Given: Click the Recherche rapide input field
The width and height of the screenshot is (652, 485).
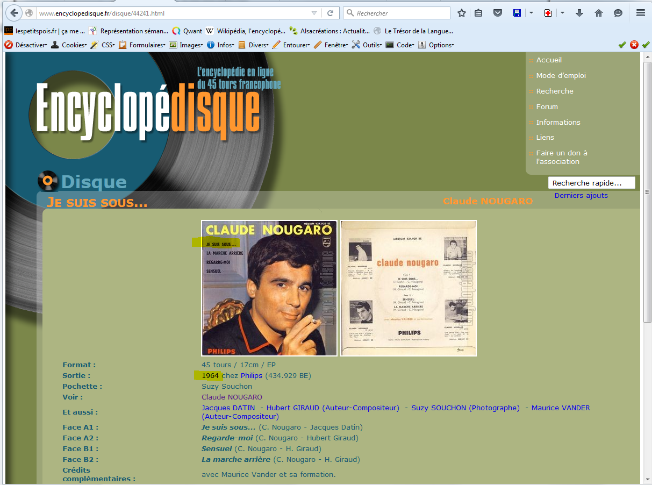Looking at the screenshot, I should [591, 183].
